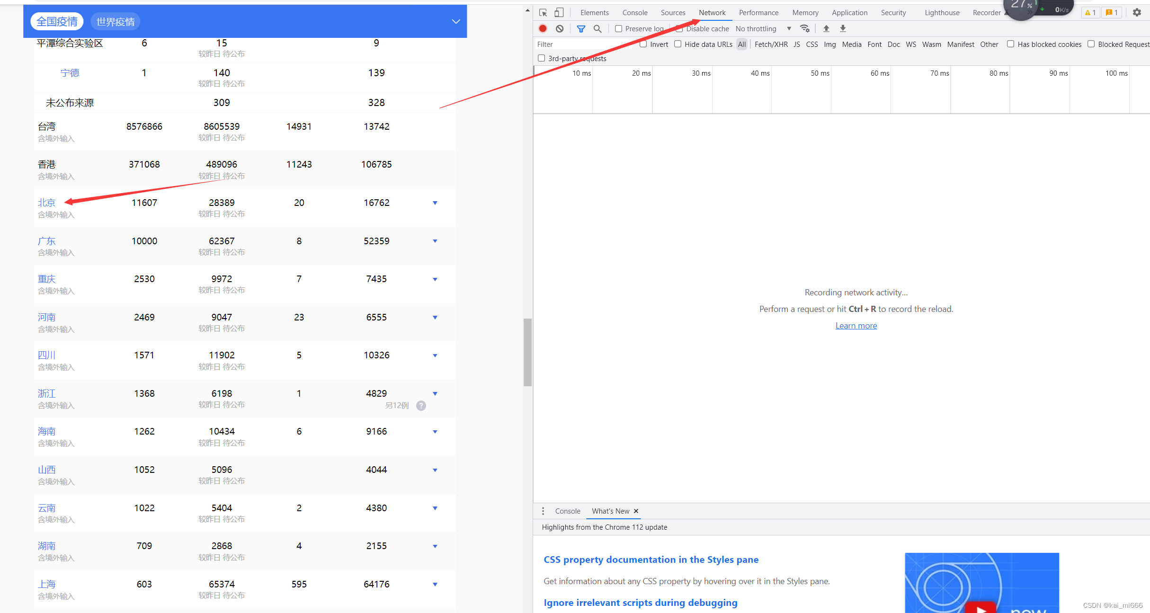Toggle the device toolbar icon
1150x613 pixels.
(559, 13)
